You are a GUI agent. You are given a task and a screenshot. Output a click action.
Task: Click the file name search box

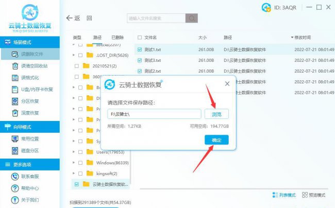[156, 18]
